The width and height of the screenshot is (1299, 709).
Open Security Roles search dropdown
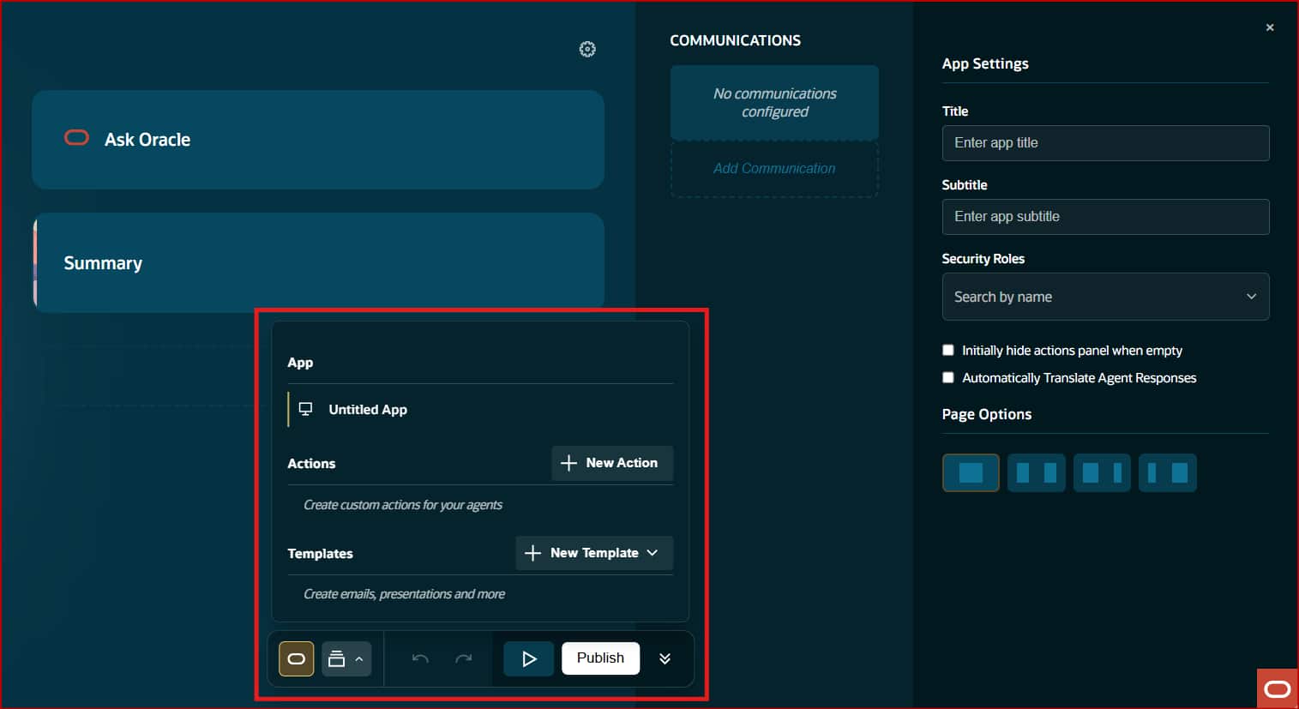click(1105, 297)
